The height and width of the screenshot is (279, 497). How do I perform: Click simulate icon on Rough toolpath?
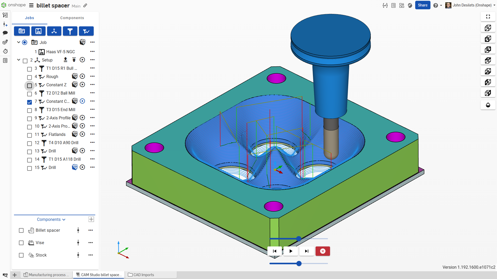75,76
